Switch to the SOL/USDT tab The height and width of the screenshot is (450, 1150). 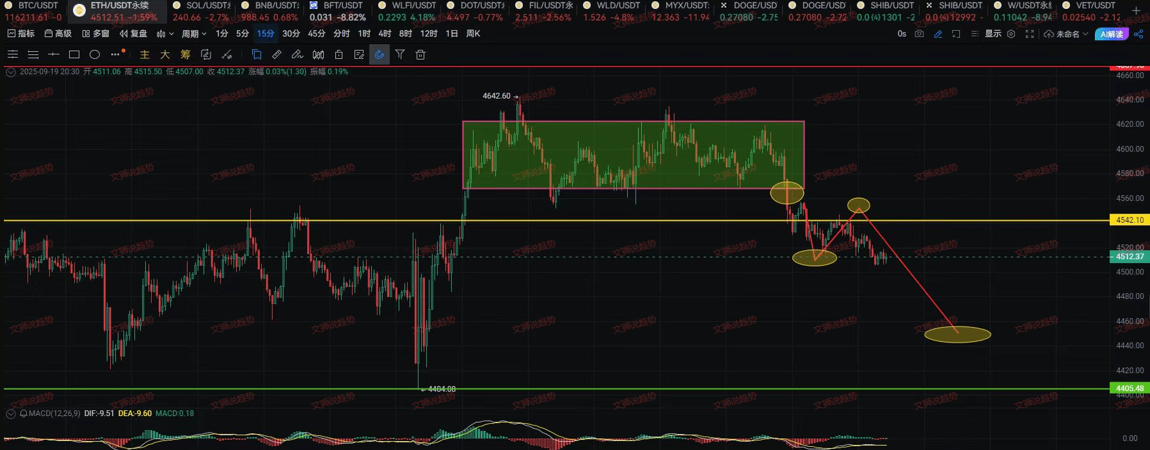click(x=202, y=11)
